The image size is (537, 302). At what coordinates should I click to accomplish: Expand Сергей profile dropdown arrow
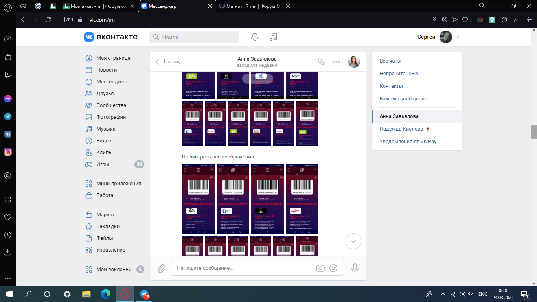click(x=457, y=37)
